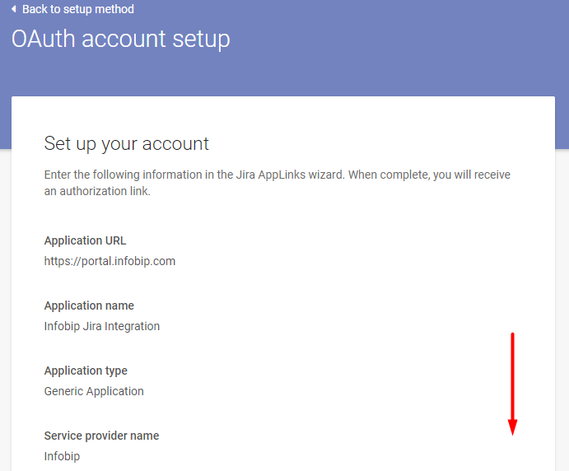Select the 'Infobip Jira Integration' value

click(102, 326)
